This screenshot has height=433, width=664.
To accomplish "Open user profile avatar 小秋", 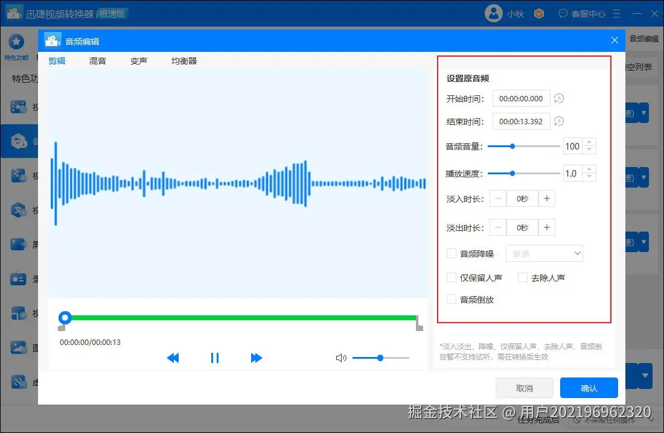I will 493,13.
